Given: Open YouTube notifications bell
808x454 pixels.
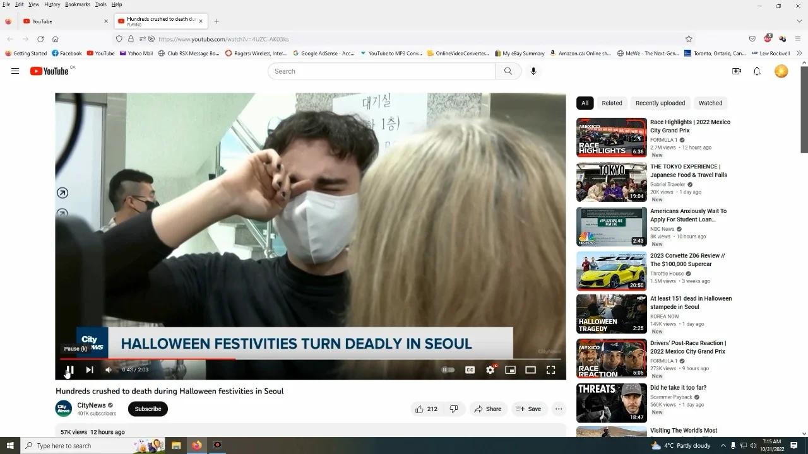Looking at the screenshot, I should pyautogui.click(x=757, y=71).
